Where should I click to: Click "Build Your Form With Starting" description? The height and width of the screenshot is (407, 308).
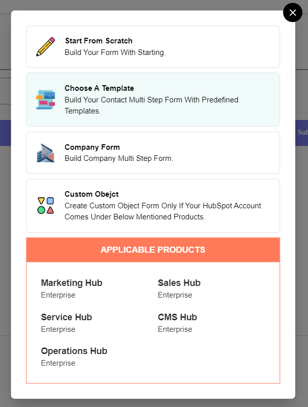click(x=115, y=52)
